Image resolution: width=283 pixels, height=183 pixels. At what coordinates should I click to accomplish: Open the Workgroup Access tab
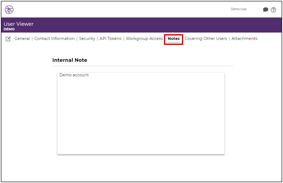click(x=144, y=39)
